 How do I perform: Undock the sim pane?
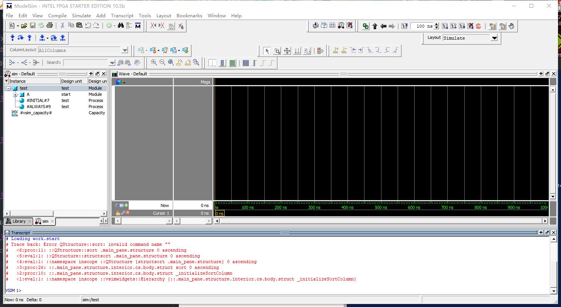pos(97,73)
